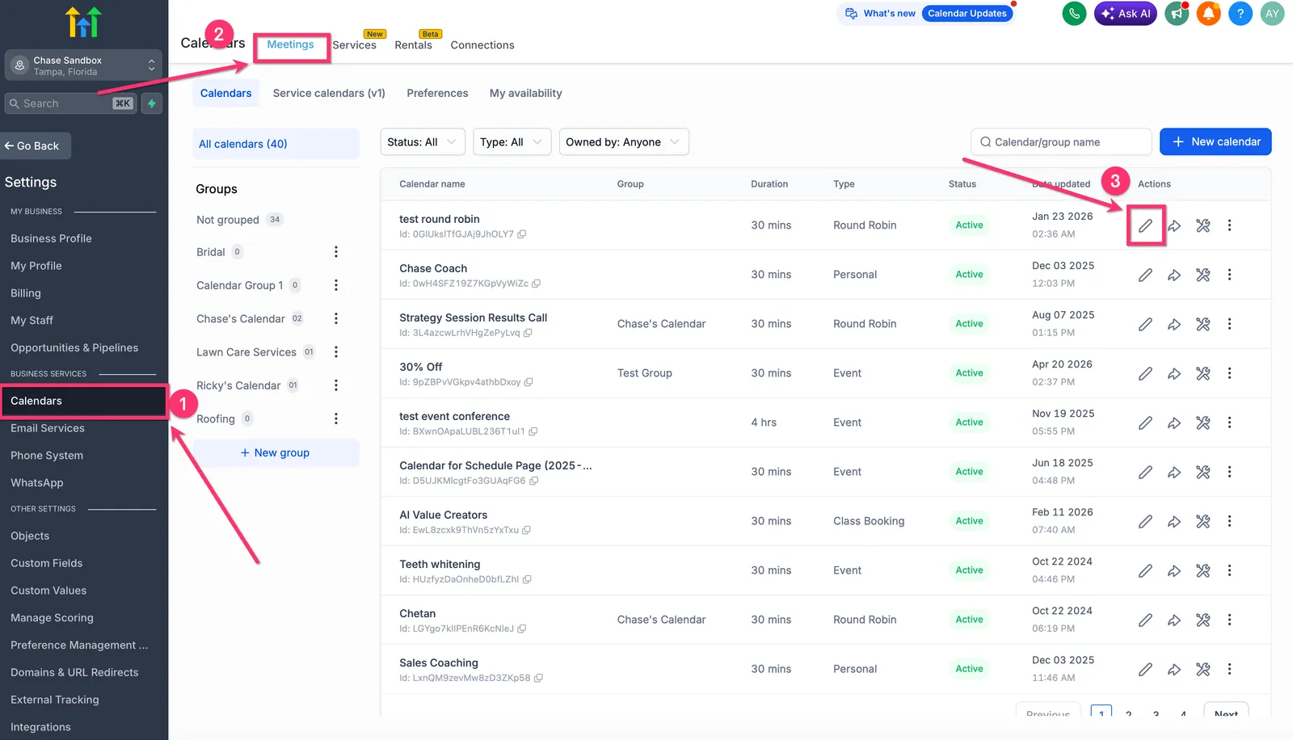Copy the test round robin calendar ID
1293x740 pixels.
point(522,234)
